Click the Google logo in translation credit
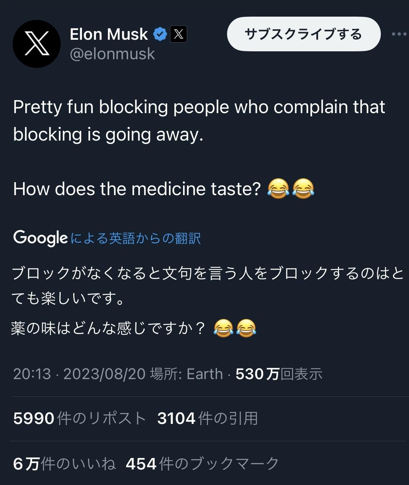 click(40, 238)
